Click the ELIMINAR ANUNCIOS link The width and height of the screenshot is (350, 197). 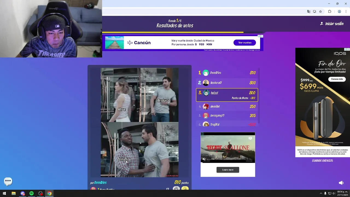[x=322, y=161]
